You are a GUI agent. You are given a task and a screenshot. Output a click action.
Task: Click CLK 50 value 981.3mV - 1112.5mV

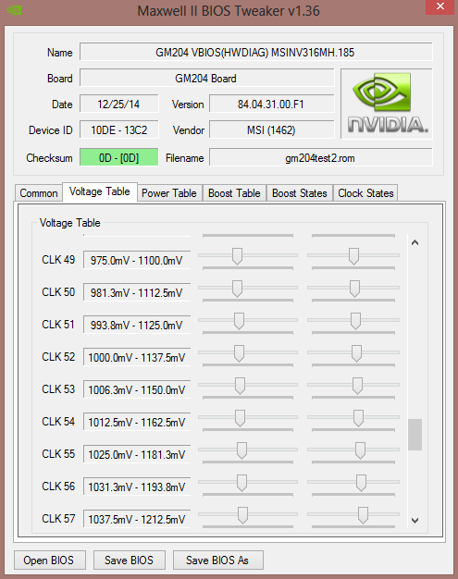[137, 293]
